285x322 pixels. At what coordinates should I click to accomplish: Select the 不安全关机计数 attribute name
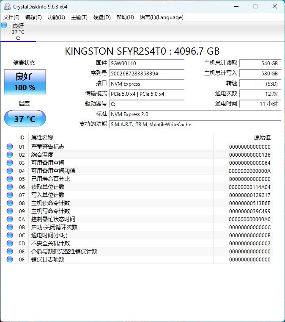50,243
